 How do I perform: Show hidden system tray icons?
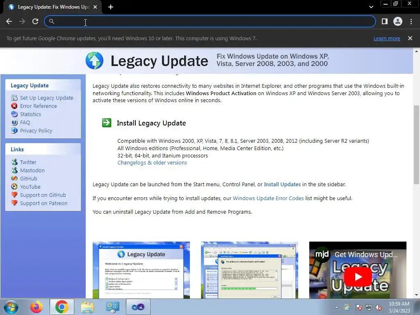(x=336, y=307)
